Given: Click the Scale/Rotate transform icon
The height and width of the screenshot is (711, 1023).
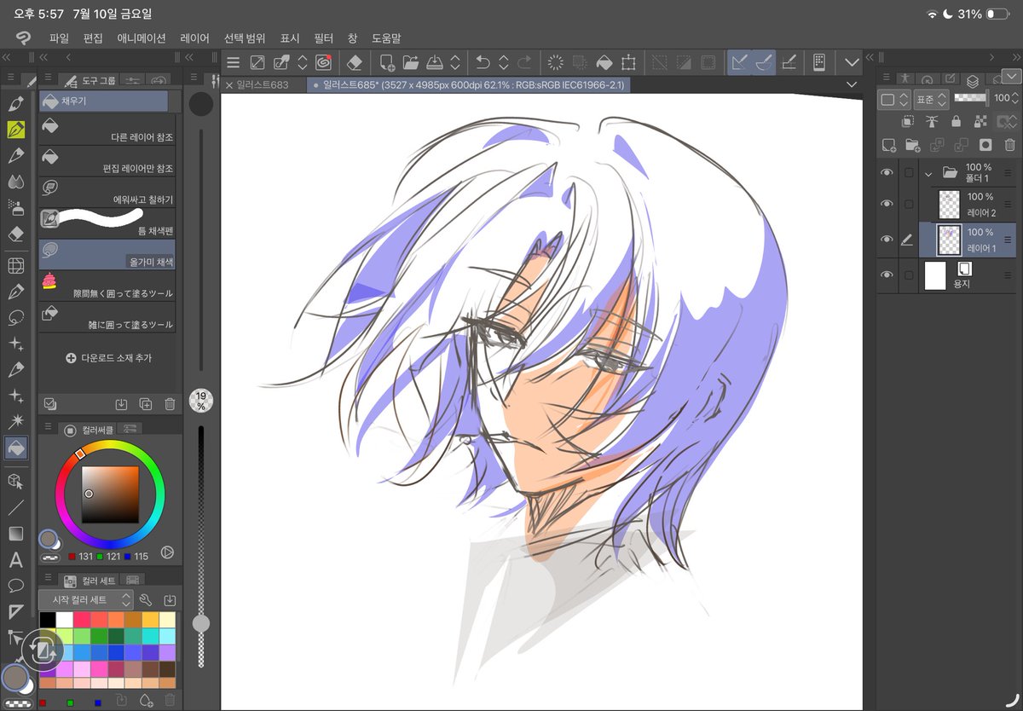Looking at the screenshot, I should 628,62.
